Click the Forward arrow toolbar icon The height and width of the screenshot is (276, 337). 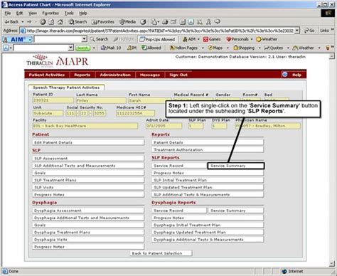[x=29, y=22]
